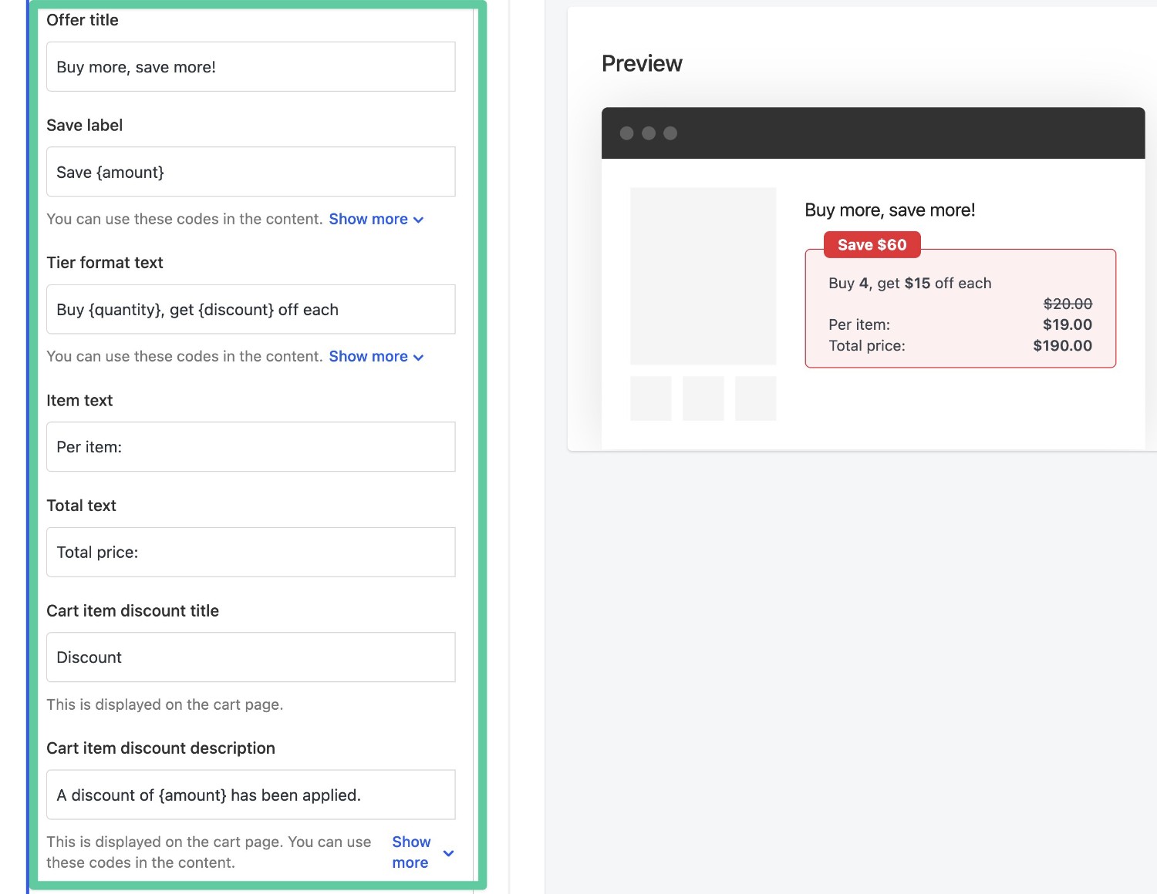The height and width of the screenshot is (894, 1157).
Task: Expand Show more under discount description
Action: [x=423, y=852]
